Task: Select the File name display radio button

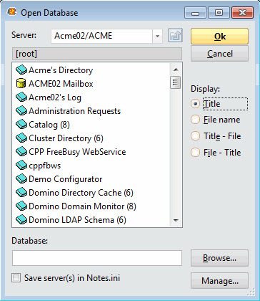Action: point(195,120)
